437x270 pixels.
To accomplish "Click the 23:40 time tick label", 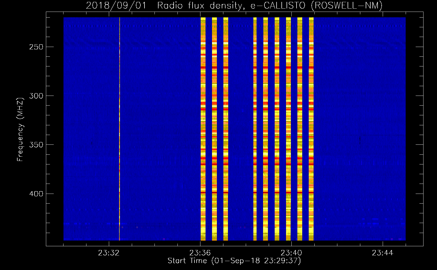I will (x=291, y=253).
